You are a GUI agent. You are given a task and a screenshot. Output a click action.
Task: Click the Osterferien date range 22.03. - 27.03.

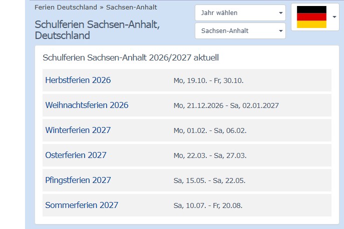pos(210,155)
